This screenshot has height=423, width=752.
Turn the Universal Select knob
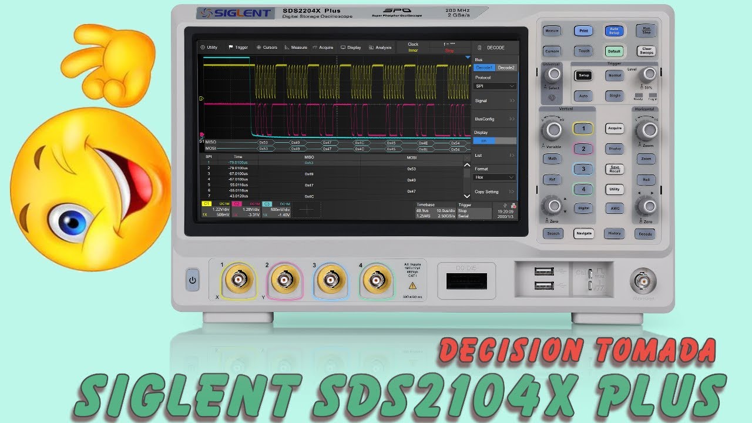tap(552, 74)
